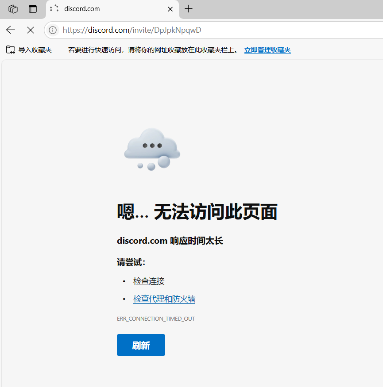View site information icon in address bar

[53, 30]
